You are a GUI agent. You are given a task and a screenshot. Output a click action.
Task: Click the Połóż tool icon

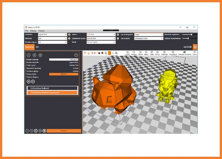(127, 53)
